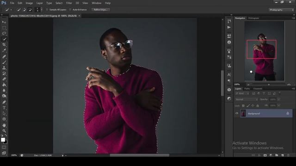Select the Move tool
296x166 pixels.
pos(4,22)
